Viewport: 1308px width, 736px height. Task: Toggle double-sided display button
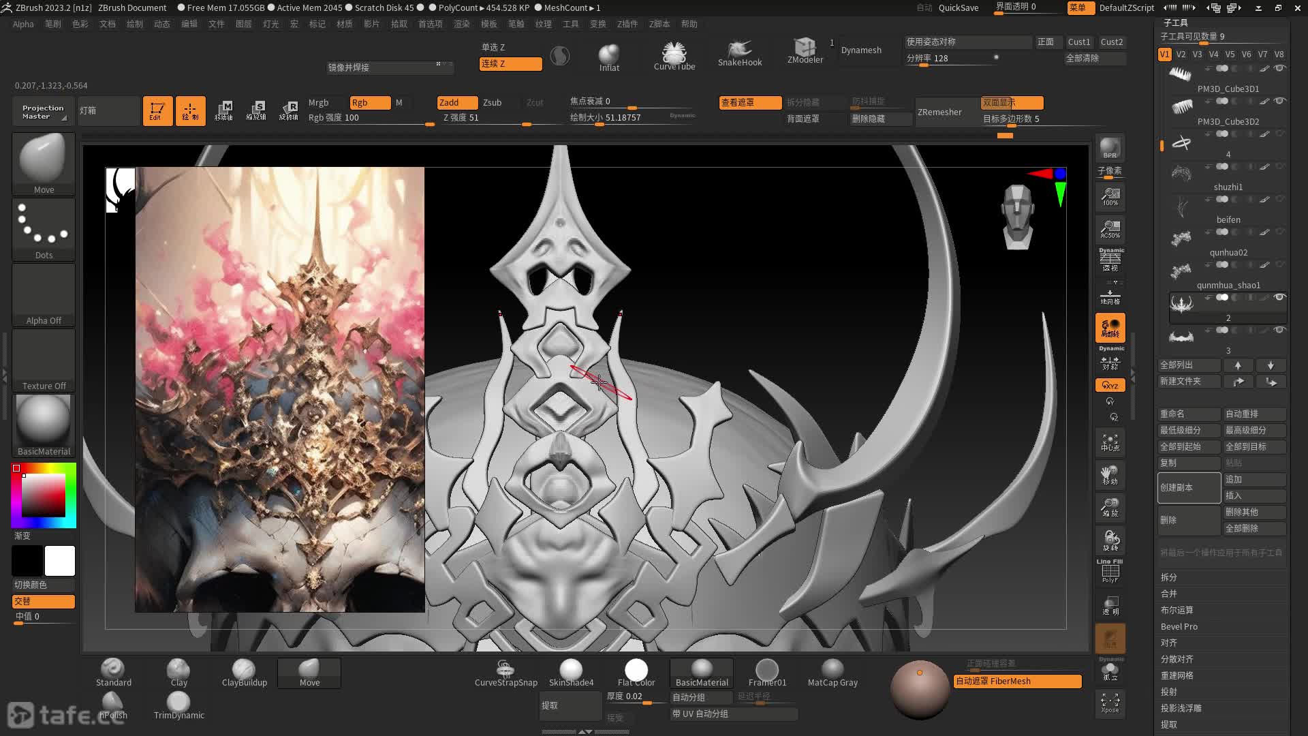point(1012,103)
